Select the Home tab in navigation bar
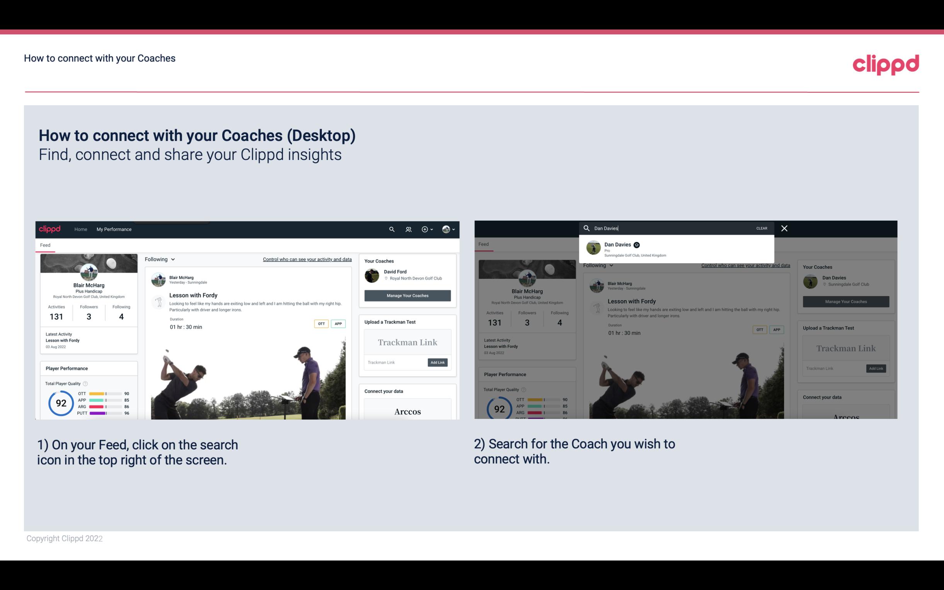 click(82, 229)
